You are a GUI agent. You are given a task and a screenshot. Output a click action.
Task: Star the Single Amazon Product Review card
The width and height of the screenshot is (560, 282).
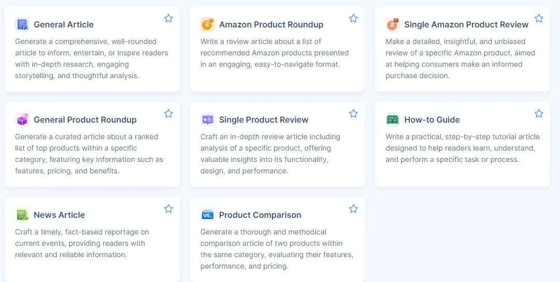coord(539,19)
